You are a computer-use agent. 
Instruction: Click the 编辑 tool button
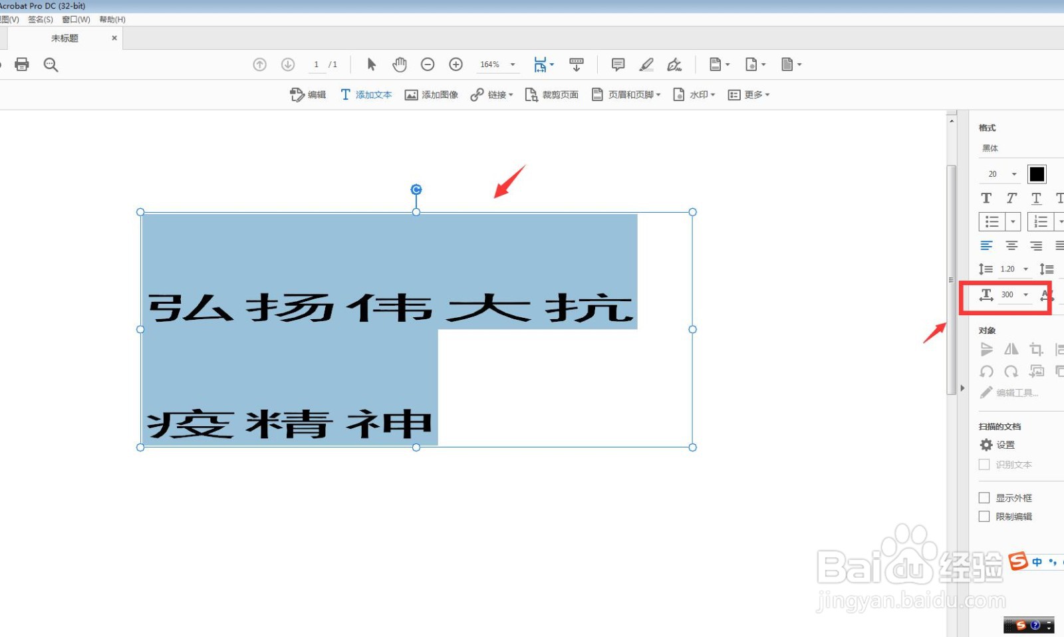[x=308, y=95]
